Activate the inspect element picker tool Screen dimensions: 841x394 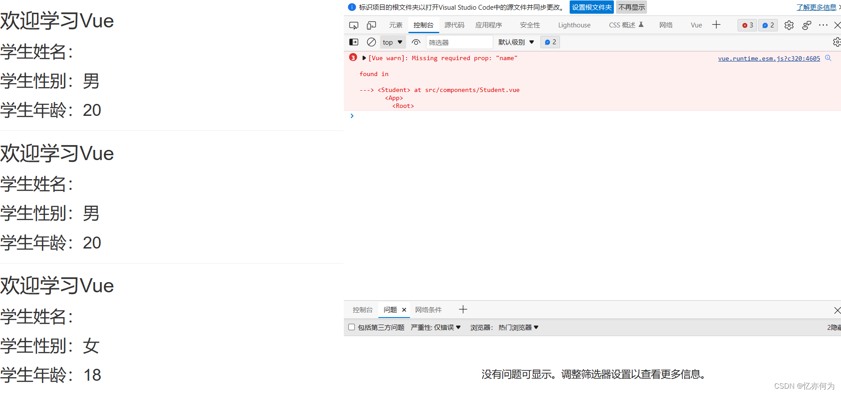click(354, 25)
